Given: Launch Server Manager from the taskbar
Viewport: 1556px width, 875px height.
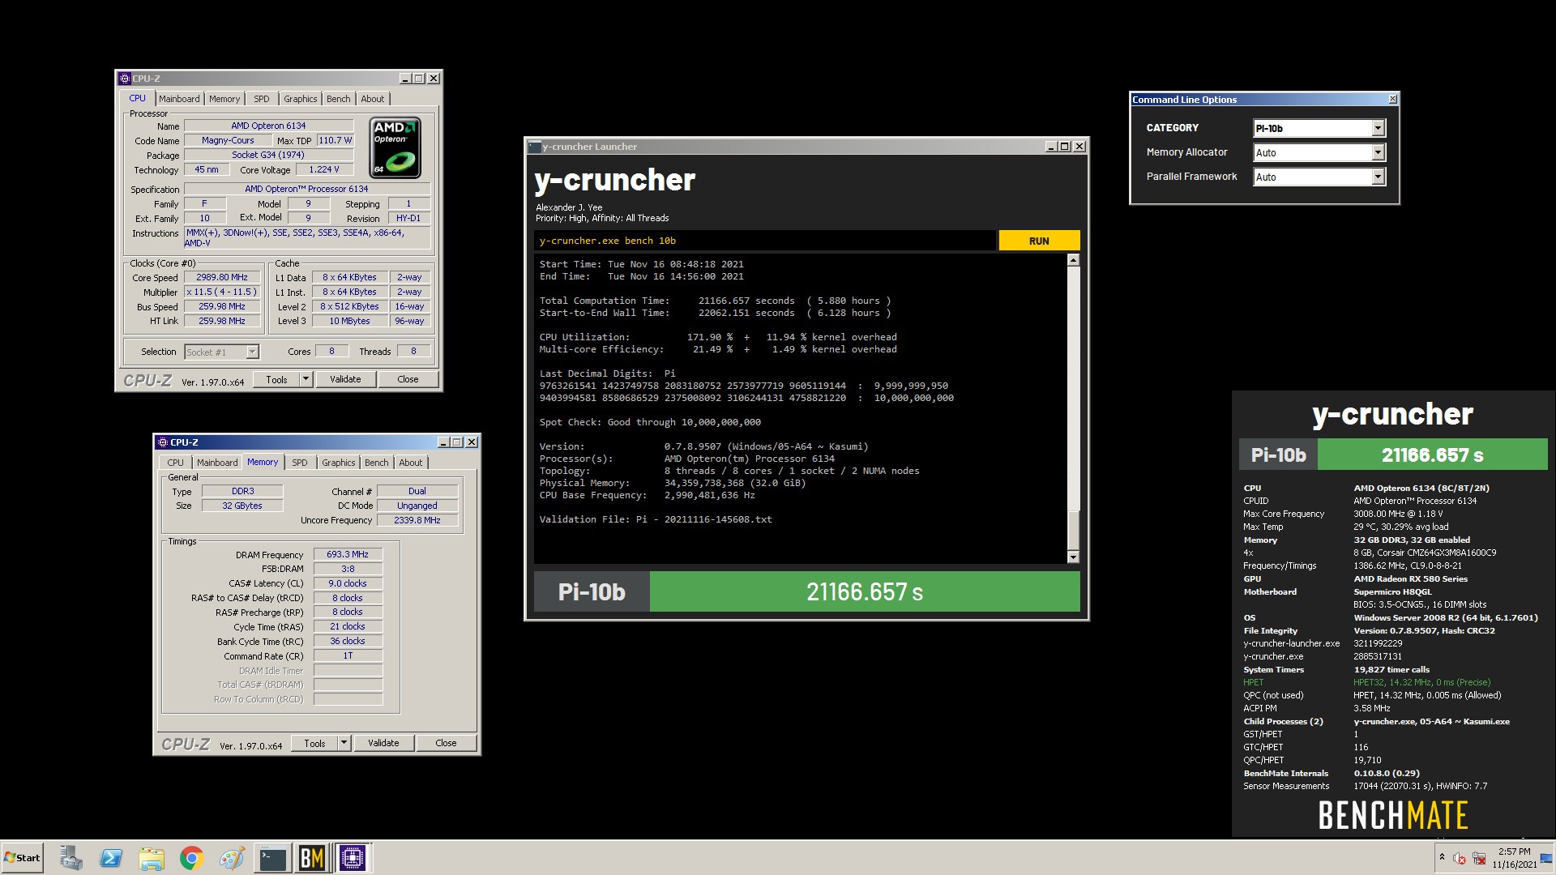Looking at the screenshot, I should pyautogui.click(x=71, y=858).
